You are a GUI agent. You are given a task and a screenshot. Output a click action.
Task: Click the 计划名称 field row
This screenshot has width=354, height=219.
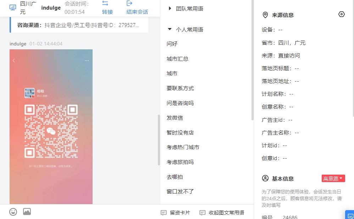coord(277,94)
